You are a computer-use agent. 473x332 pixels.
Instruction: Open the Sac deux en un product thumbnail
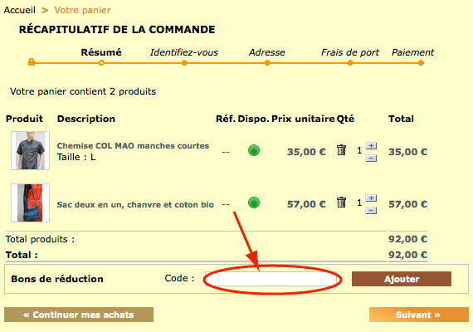(30, 203)
